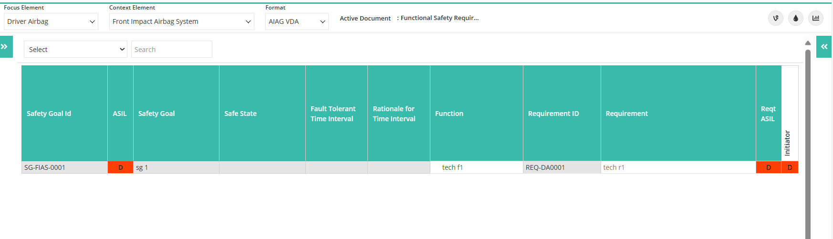Click the Safety Goal Id column header
The image size is (833, 239).
click(x=64, y=114)
